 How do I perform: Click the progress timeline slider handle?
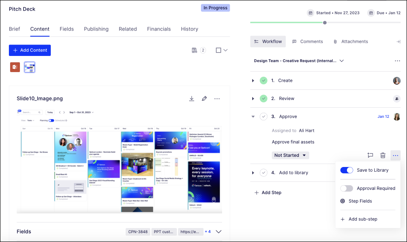coord(325,22)
